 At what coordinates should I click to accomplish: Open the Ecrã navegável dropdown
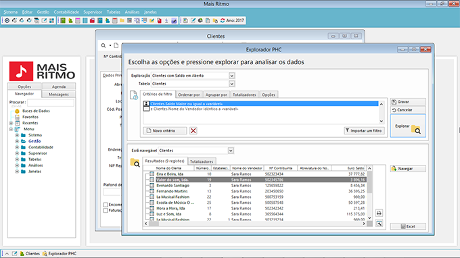point(231,151)
